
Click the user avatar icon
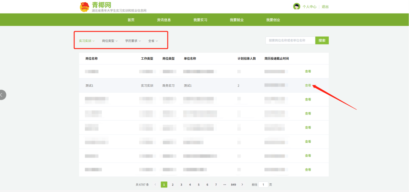(297, 6)
